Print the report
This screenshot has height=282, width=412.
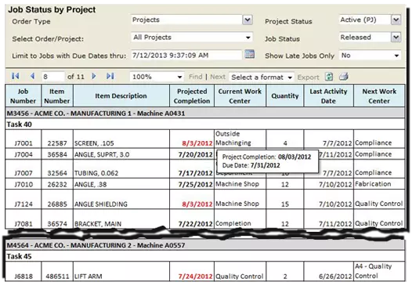343,77
